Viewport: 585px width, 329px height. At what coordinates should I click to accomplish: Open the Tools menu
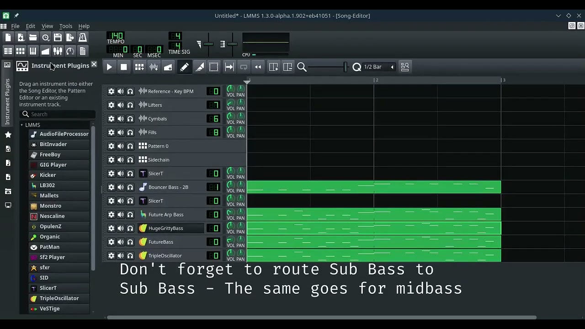66,26
